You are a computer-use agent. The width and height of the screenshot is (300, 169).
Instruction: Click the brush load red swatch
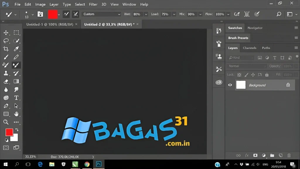53,14
